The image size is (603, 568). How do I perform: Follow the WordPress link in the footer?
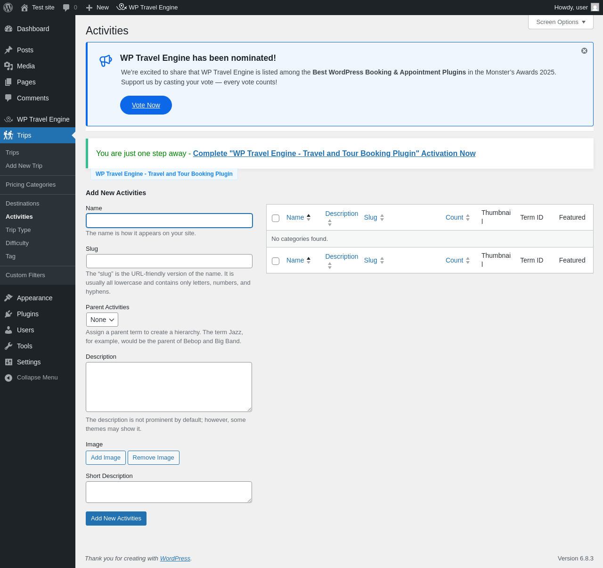(x=175, y=559)
